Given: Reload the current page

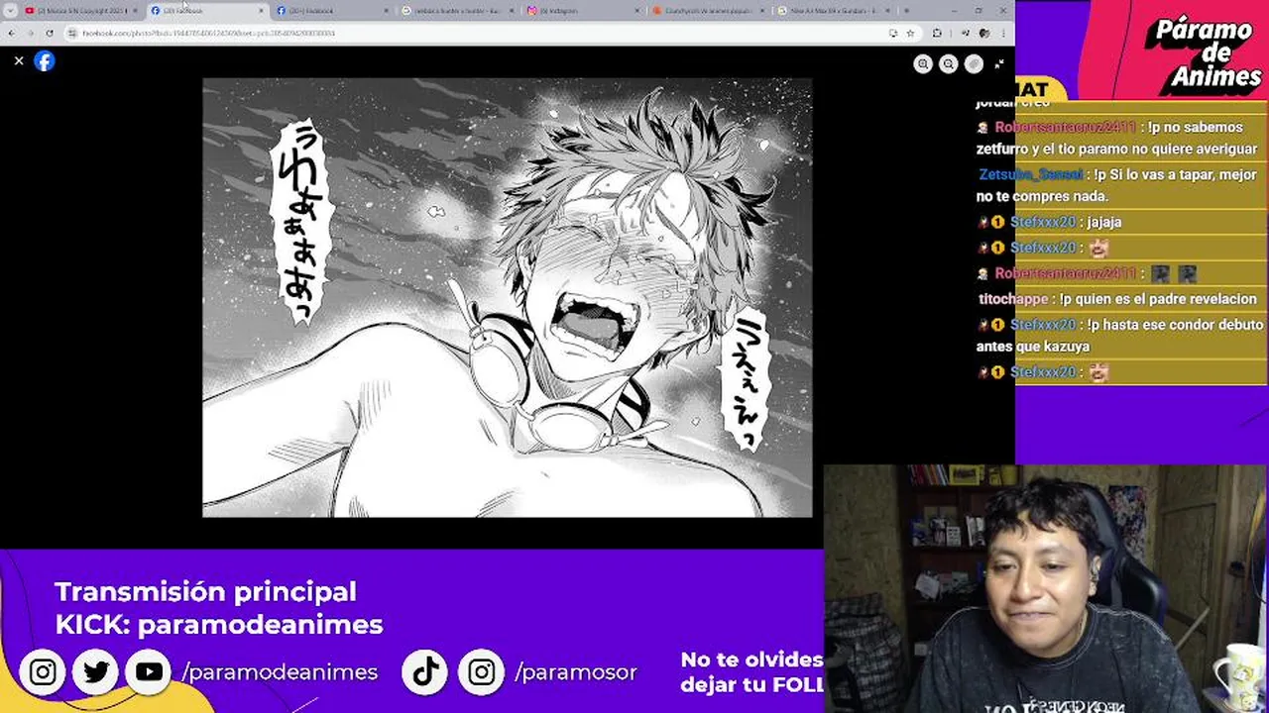Looking at the screenshot, I should pyautogui.click(x=50, y=33).
